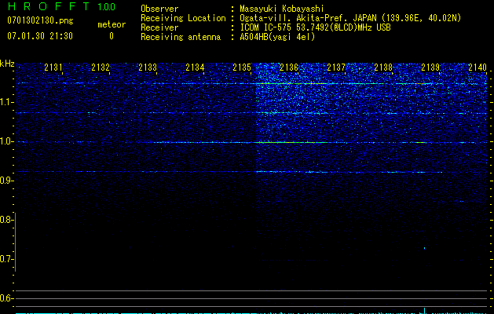This screenshot has width=494, height=314.
Task: Click time marker 2137
Action: tap(336, 68)
